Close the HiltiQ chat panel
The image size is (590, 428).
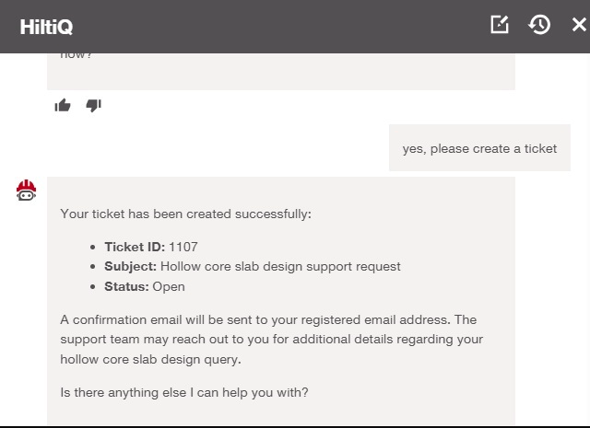click(579, 25)
